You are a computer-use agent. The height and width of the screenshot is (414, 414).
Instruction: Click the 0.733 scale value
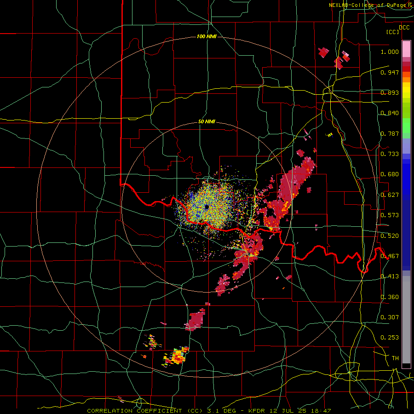[390, 154]
